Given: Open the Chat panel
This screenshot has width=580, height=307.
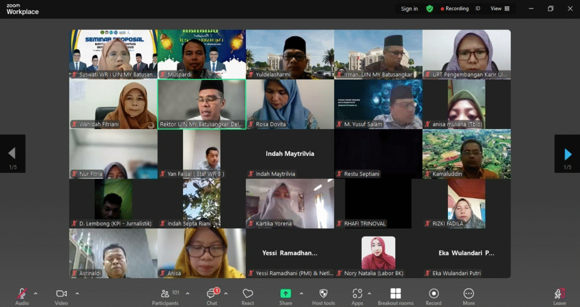Looking at the screenshot, I should coord(212,293).
